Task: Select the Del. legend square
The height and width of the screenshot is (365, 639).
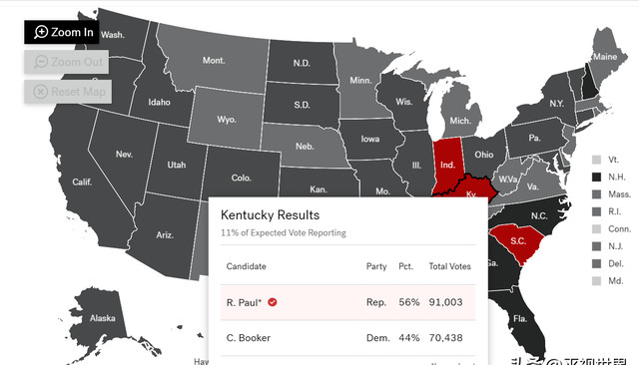Action: pos(596,263)
